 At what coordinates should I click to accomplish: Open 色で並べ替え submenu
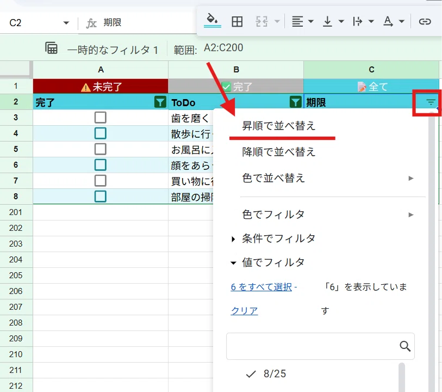point(321,178)
